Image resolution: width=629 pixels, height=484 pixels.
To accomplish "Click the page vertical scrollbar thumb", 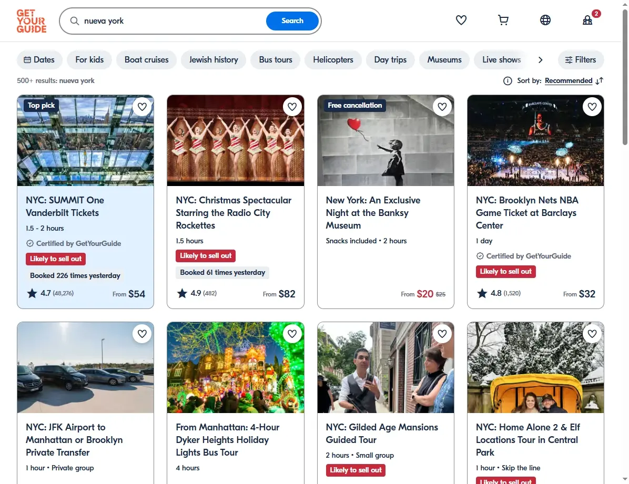I will pos(625,76).
